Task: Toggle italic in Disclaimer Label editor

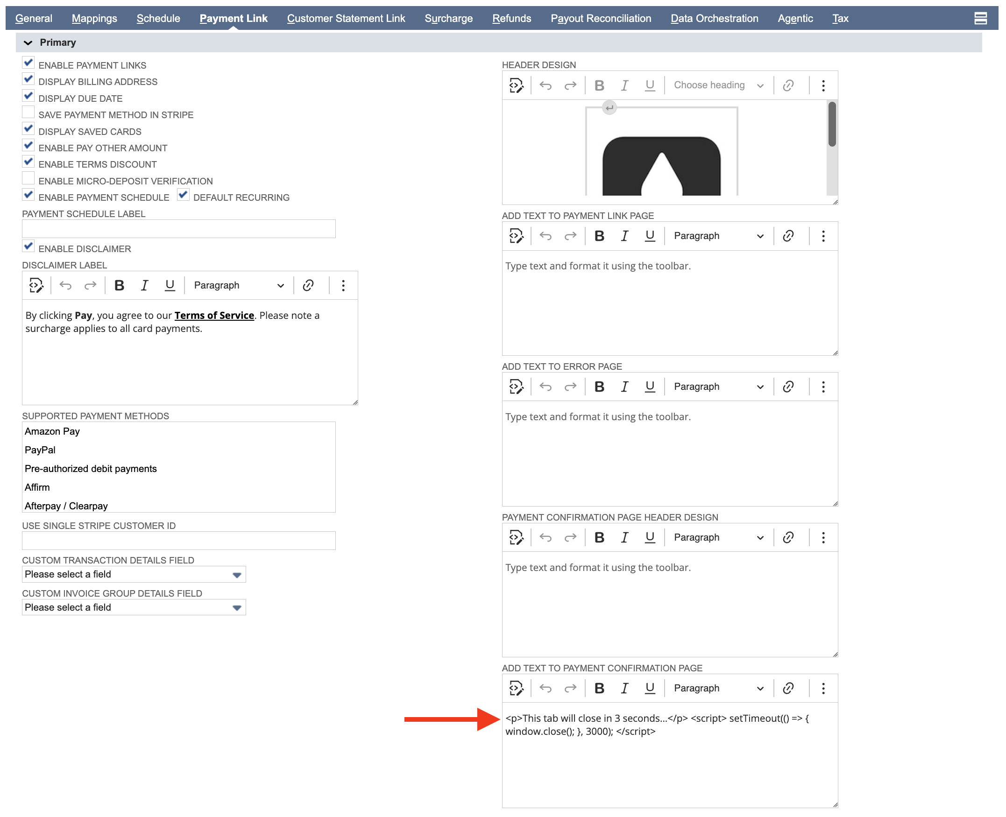Action: tap(144, 285)
